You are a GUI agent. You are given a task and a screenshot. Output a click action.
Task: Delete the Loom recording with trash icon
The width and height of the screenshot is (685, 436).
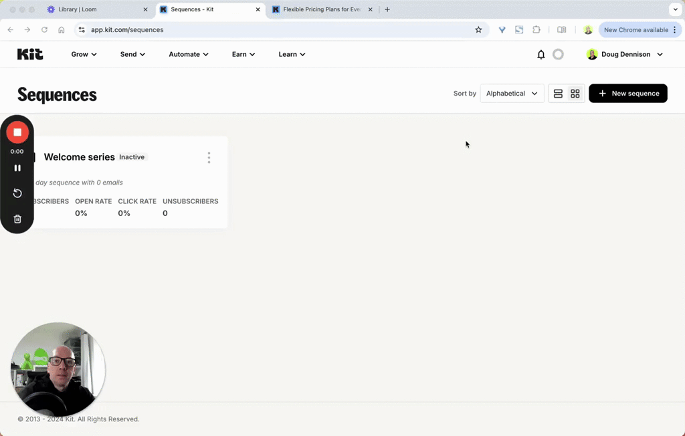coord(17,219)
